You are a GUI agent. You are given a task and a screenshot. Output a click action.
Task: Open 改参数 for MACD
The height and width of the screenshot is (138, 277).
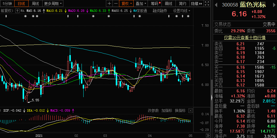153,110
